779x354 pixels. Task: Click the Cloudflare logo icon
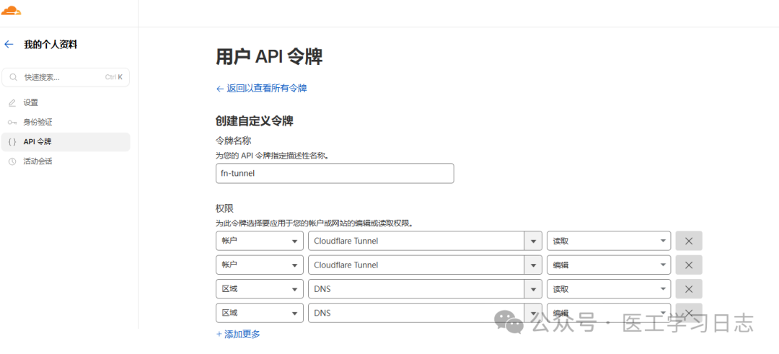(x=11, y=11)
